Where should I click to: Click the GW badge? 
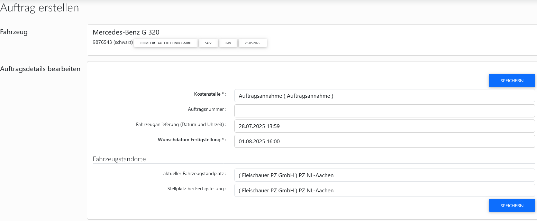228,42
